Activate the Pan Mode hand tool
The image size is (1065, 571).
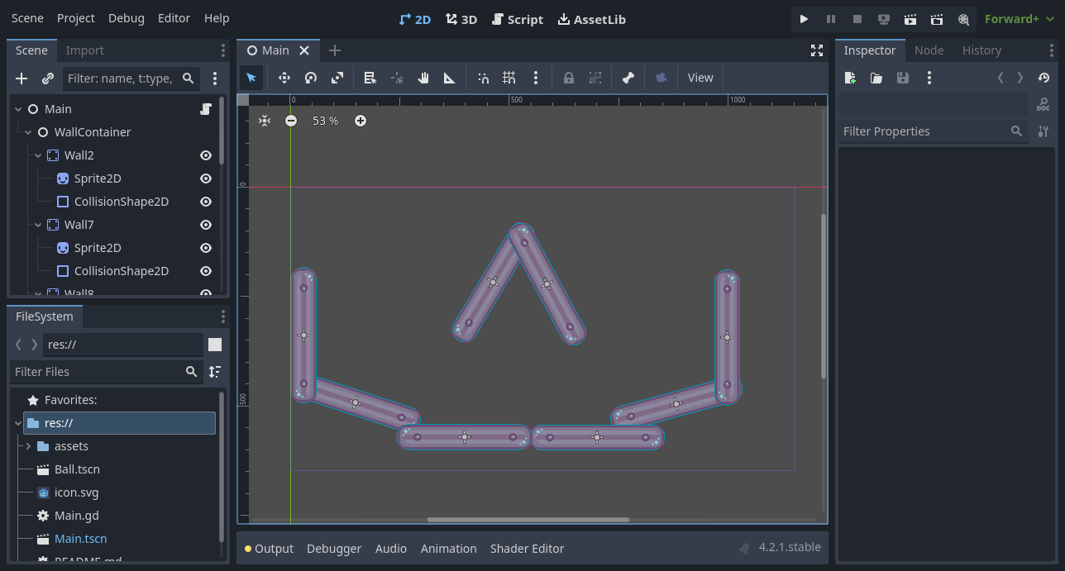pos(423,78)
